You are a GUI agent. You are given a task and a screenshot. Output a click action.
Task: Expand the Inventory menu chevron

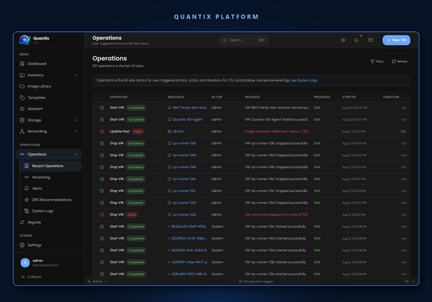point(76,75)
